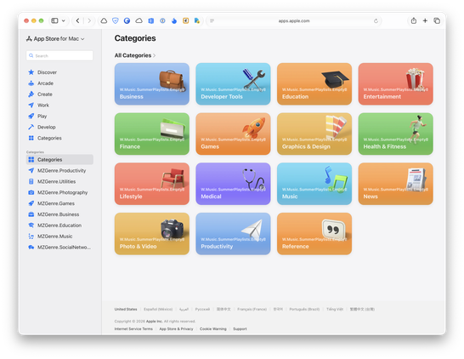The image size is (464, 359).
Task: Open the Productivity category card
Action: (x=233, y=234)
